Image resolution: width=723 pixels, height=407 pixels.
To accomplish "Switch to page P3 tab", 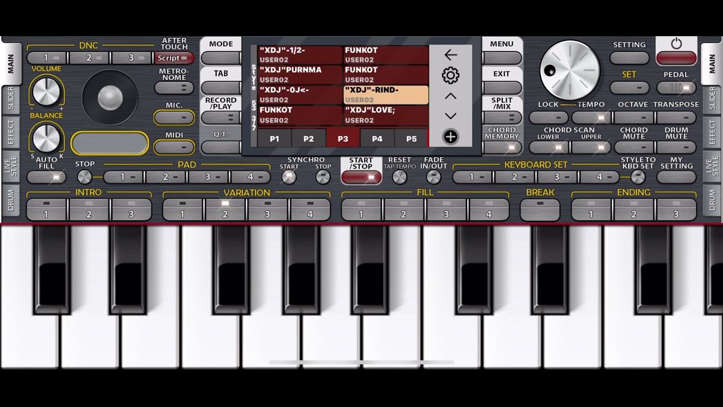I will (x=343, y=138).
